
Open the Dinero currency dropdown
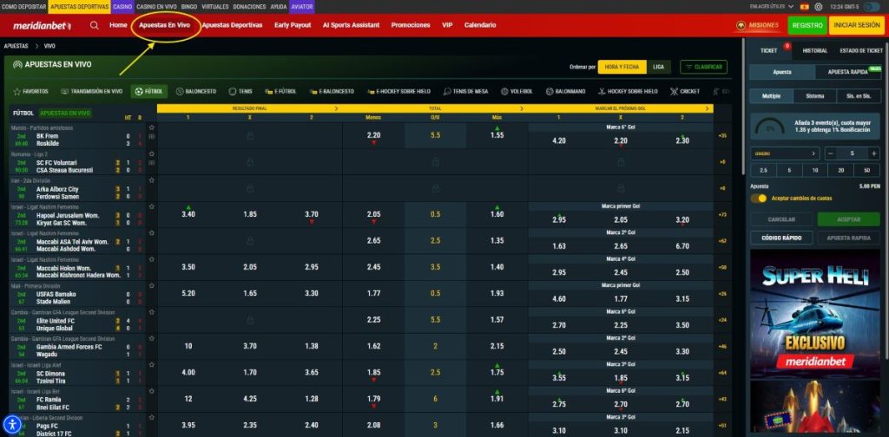pos(785,153)
